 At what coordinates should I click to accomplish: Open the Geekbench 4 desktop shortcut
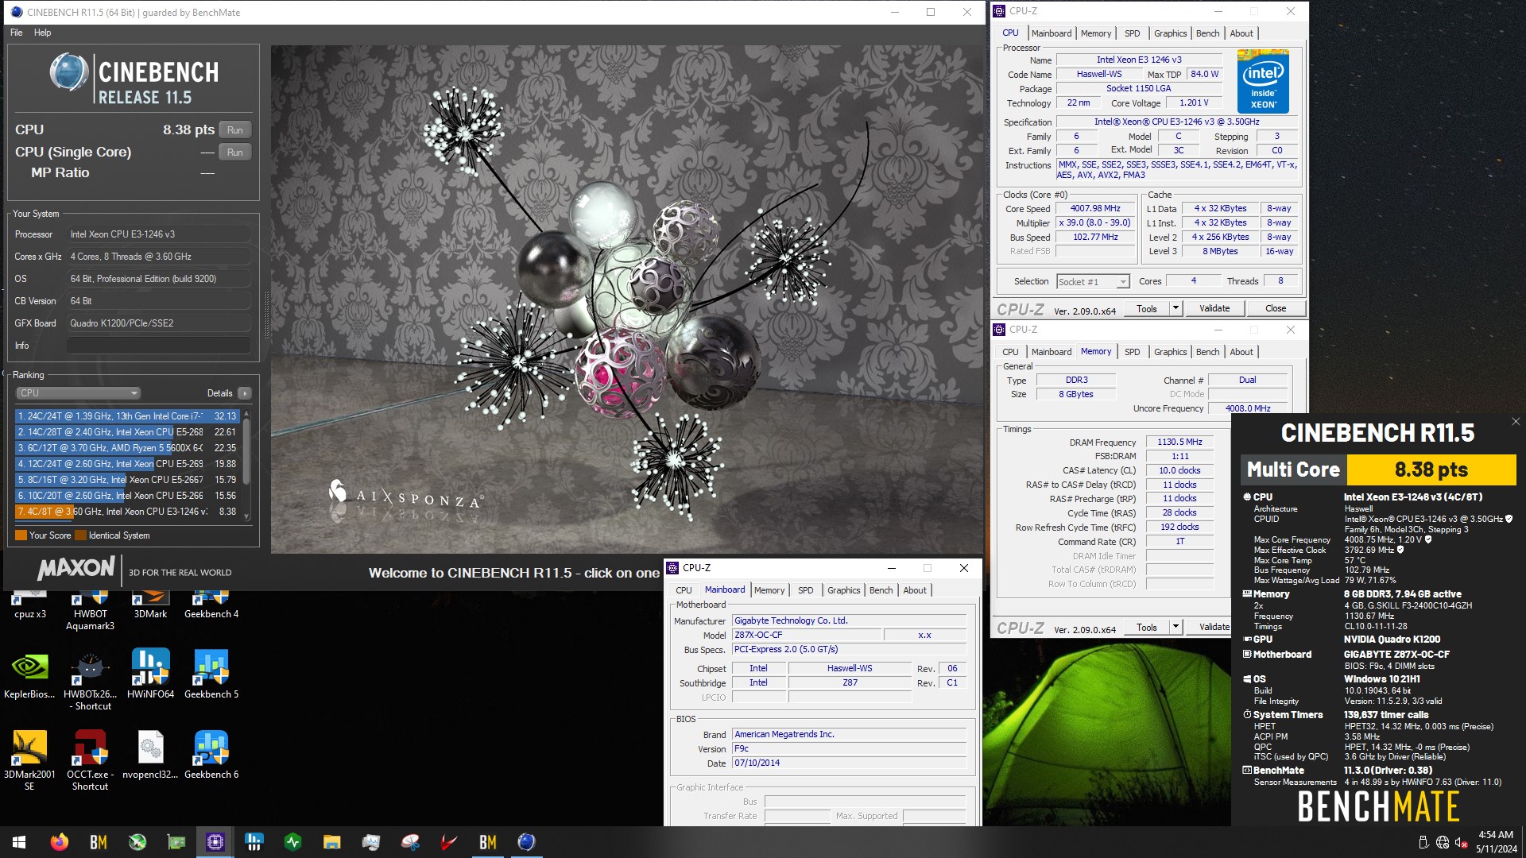(x=211, y=605)
